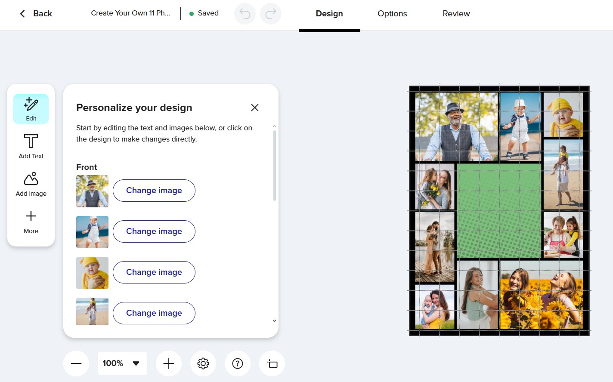Zoom in with the plus button

(x=169, y=364)
